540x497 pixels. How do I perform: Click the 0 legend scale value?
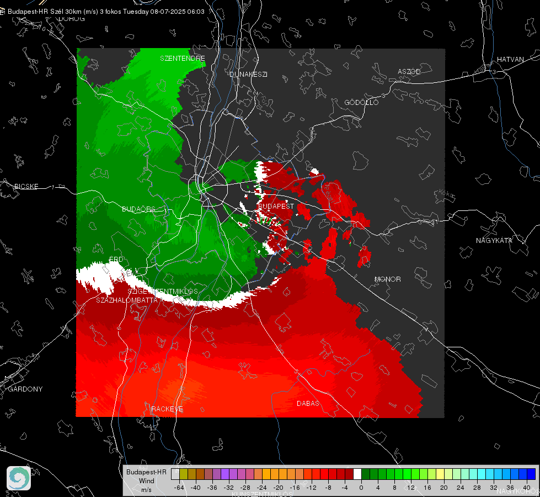pyautogui.click(x=361, y=488)
